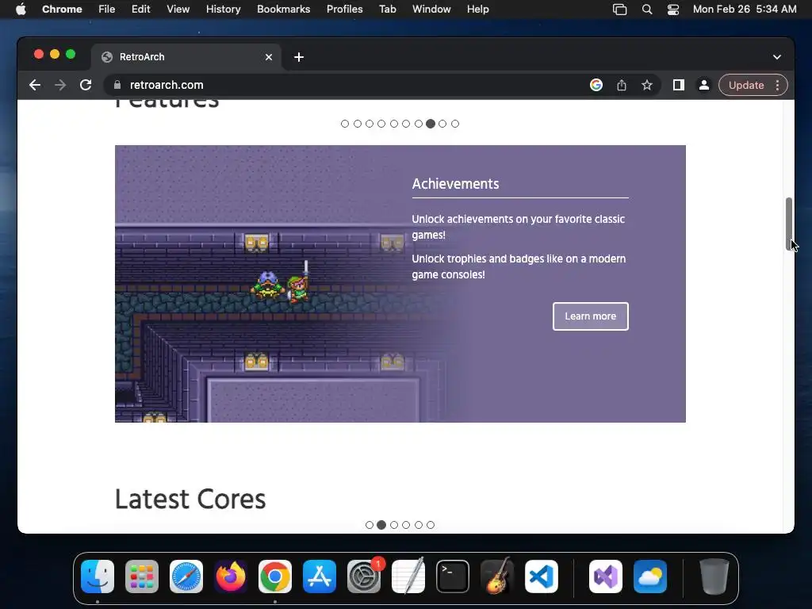This screenshot has height=609, width=812.
Task: Open the View menu
Action: [178, 10]
